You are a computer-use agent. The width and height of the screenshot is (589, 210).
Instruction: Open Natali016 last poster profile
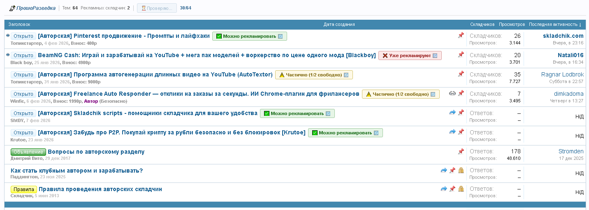point(570,55)
